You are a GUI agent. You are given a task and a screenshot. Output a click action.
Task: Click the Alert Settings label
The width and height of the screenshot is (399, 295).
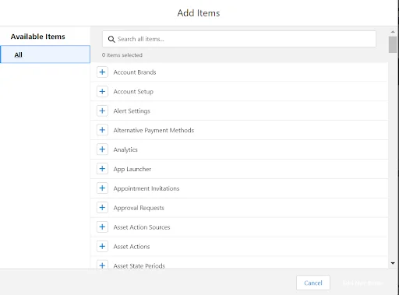[132, 111]
